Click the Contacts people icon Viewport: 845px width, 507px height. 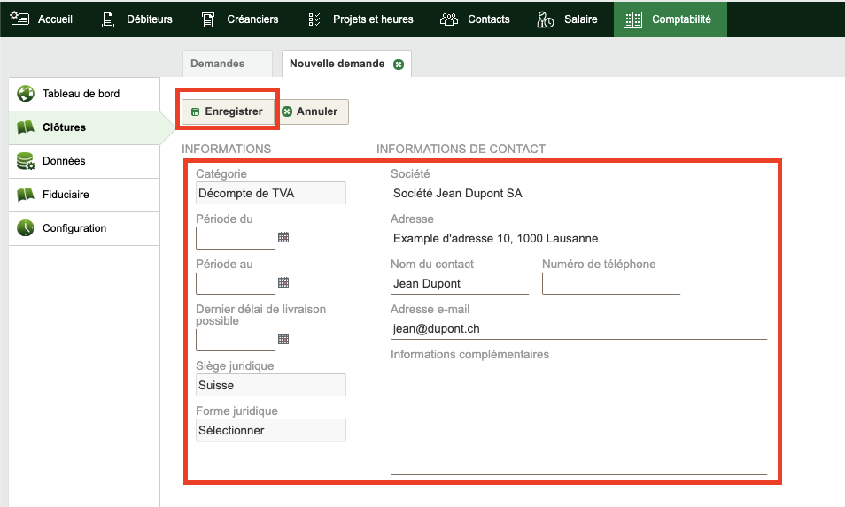449,19
